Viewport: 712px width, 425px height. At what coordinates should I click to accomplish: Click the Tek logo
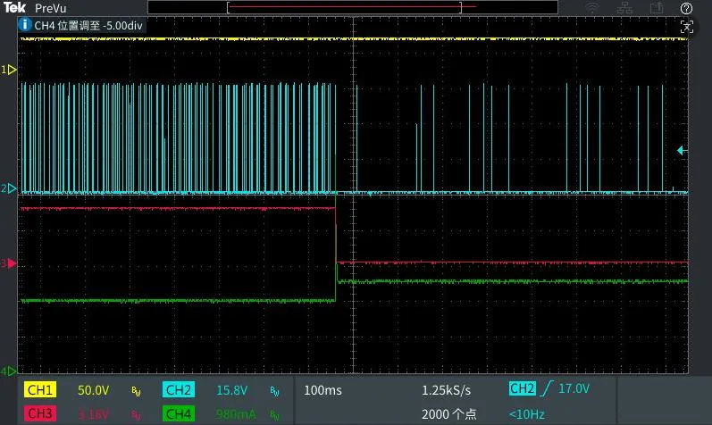pos(14,7)
